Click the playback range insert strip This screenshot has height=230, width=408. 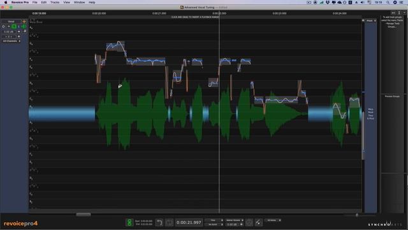click(195, 17)
